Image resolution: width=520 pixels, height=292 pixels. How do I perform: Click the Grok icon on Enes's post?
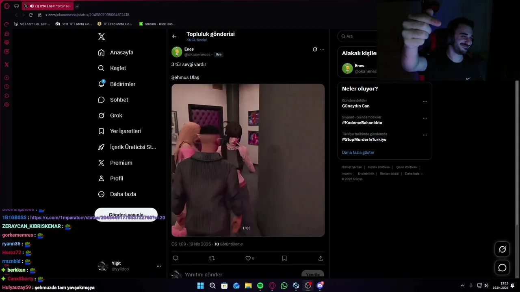315,49
